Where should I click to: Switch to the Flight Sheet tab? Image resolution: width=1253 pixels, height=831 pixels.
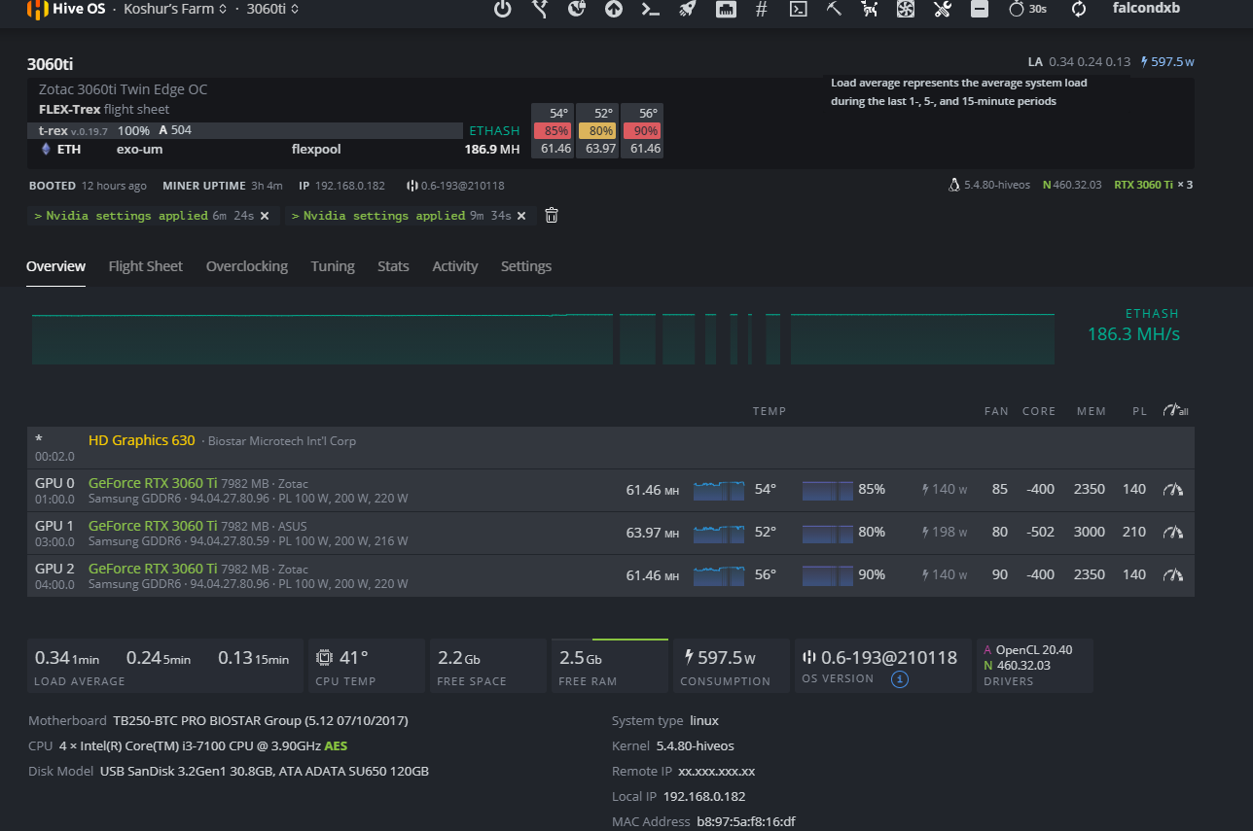[x=146, y=266]
